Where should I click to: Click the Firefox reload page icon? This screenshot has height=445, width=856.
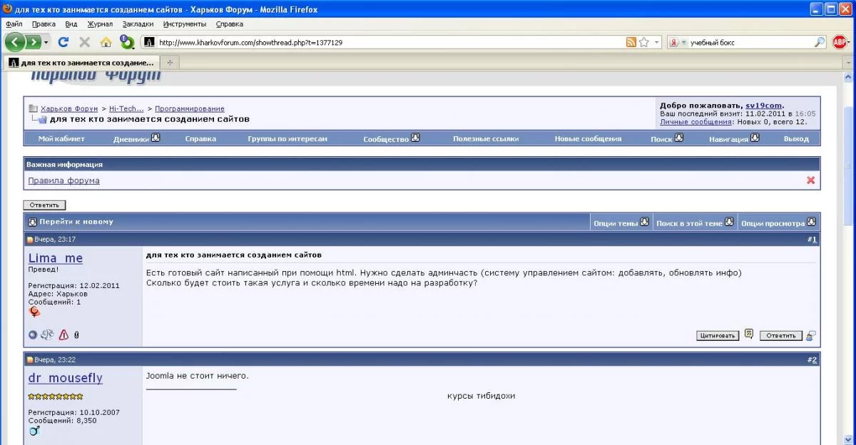coord(63,42)
